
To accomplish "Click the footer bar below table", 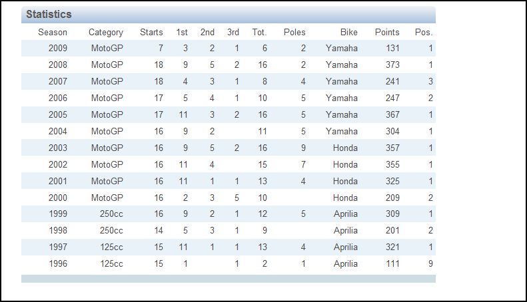I will click(229, 279).
